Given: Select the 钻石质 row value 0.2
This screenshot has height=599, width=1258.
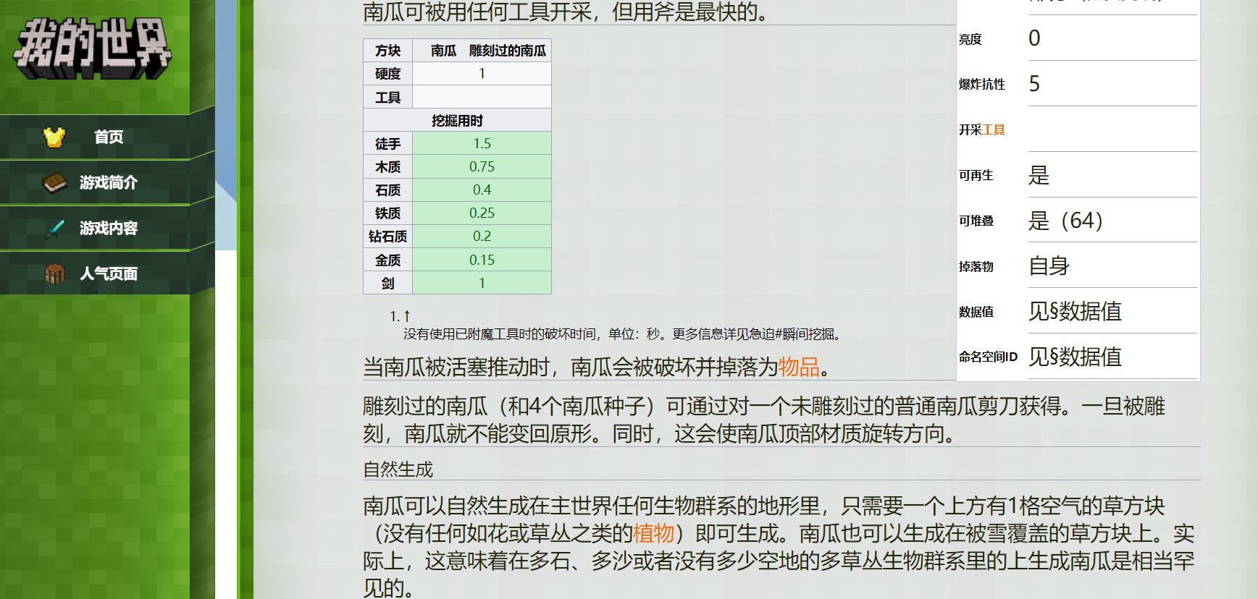Looking at the screenshot, I should (x=482, y=236).
